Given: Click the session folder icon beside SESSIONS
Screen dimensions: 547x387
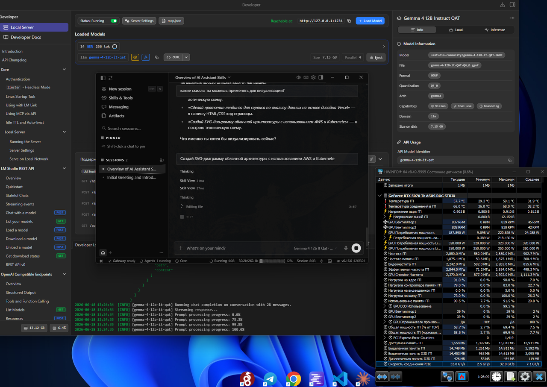Looking at the screenshot, I should point(161,160).
